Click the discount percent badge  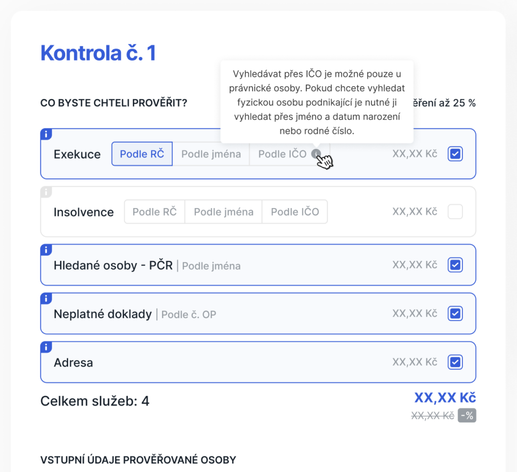tap(467, 415)
